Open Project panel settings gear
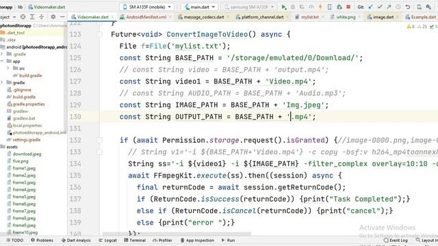The image size is (438, 246). coord(53,17)
